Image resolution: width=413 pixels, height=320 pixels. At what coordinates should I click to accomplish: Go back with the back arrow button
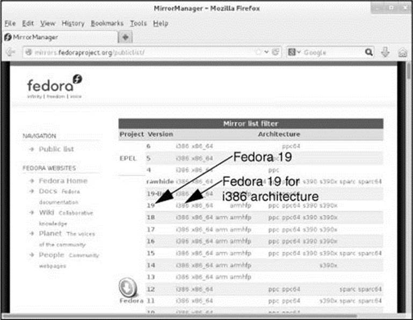(x=11, y=53)
